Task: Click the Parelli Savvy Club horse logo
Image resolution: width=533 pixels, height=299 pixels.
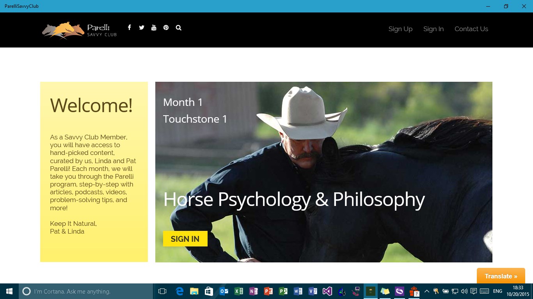Action: click(80, 30)
